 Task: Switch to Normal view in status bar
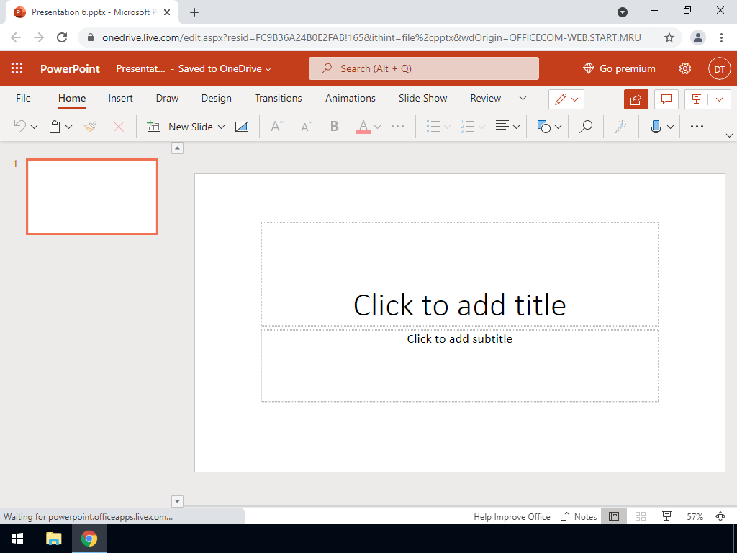tap(614, 516)
